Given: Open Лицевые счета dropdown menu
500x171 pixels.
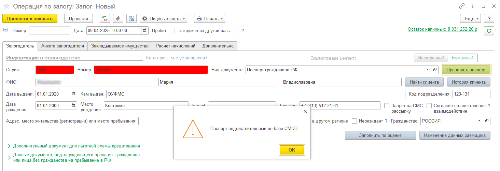Looking at the screenshot, I should pos(164,18).
